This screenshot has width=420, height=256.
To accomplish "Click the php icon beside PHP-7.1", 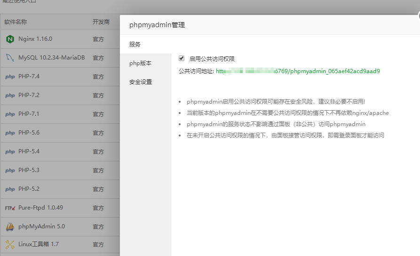I will pos(10,114).
